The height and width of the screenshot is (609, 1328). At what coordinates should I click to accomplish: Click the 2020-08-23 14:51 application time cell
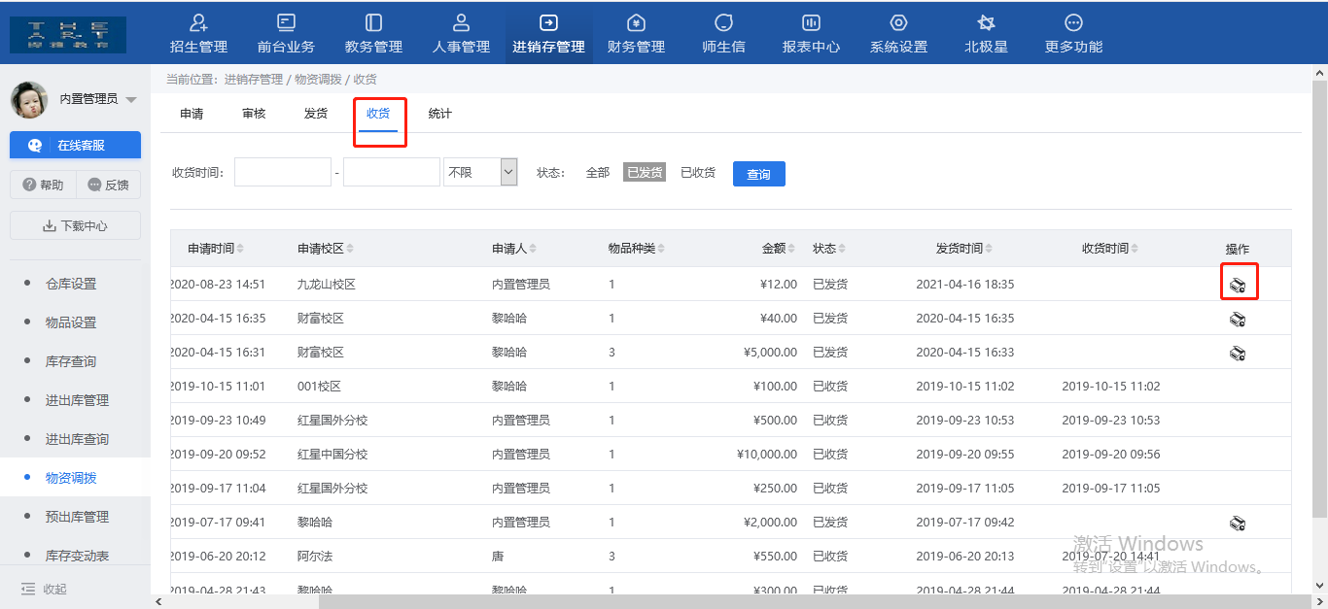tap(218, 285)
